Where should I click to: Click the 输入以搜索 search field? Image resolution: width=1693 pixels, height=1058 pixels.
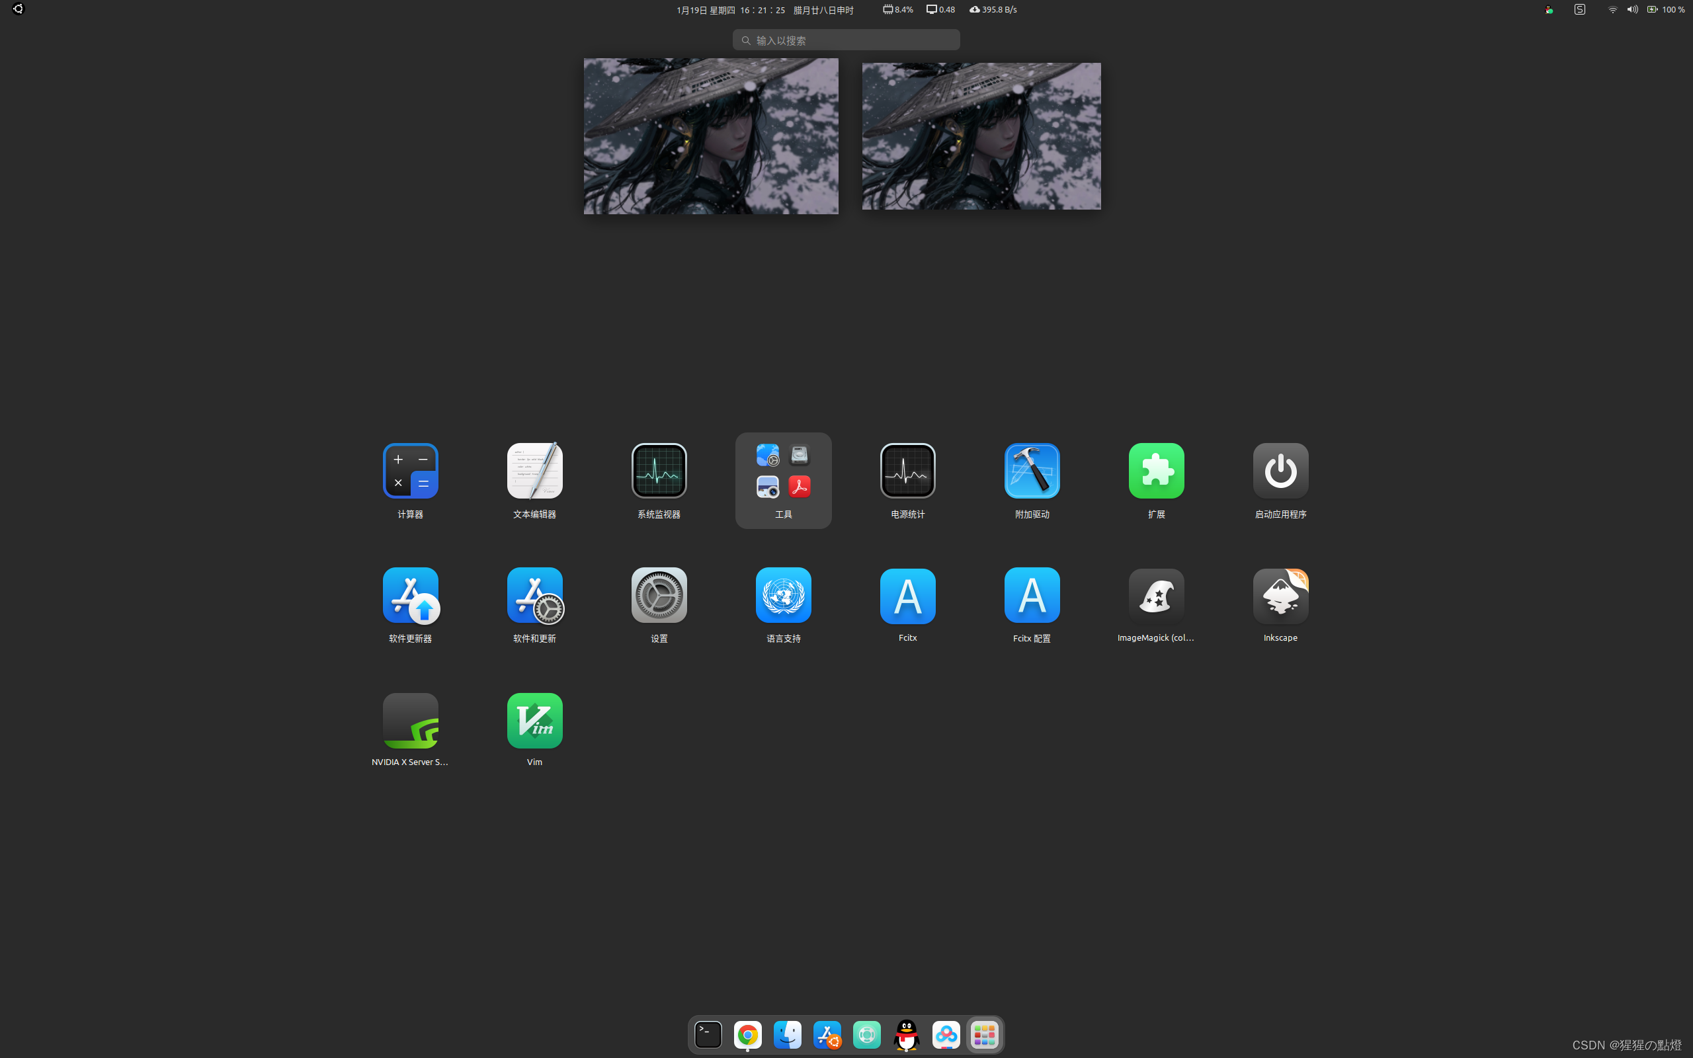[x=846, y=40]
